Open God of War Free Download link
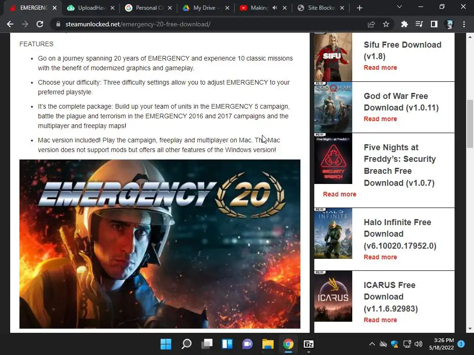The image size is (474, 355). click(x=401, y=102)
